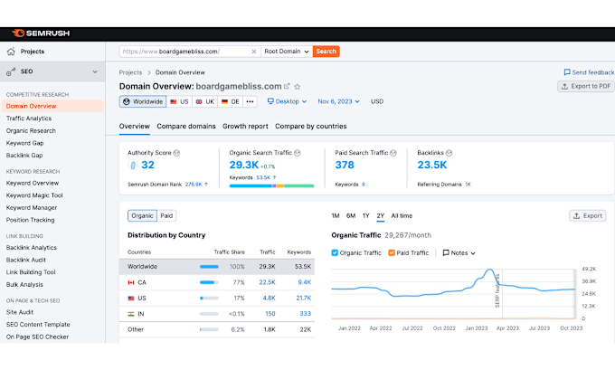The height and width of the screenshot is (370, 615).
Task: Click SERP features marker on chart
Action: click(497, 290)
